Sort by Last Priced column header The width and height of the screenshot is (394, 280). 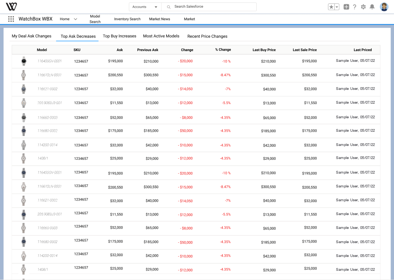coord(362,50)
